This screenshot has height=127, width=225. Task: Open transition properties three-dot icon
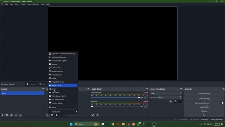tap(180, 101)
